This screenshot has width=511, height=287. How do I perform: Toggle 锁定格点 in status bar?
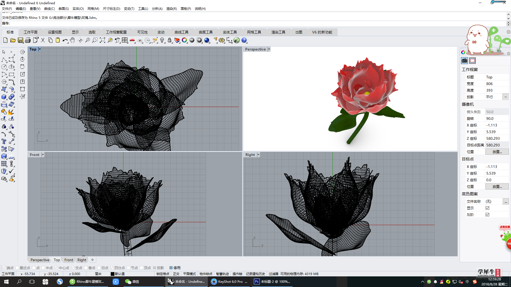point(163,274)
